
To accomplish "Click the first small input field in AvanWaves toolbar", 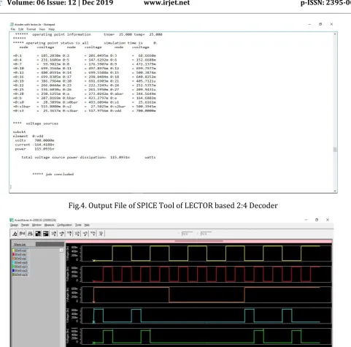I will point(187,234).
